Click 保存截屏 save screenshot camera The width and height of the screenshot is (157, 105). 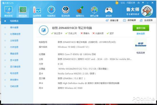click(x=129, y=20)
